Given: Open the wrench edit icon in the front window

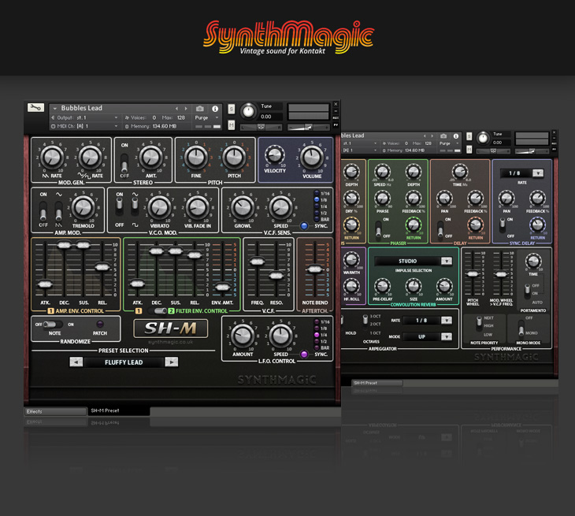Looking at the screenshot, I should 35,107.
